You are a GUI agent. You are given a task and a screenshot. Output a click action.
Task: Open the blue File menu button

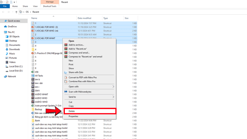pyautogui.click(x=5, y=6)
